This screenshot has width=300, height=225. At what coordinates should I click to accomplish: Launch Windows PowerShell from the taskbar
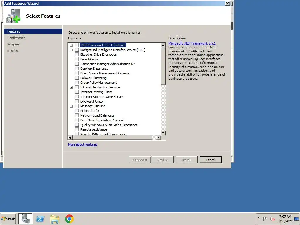click(40, 219)
